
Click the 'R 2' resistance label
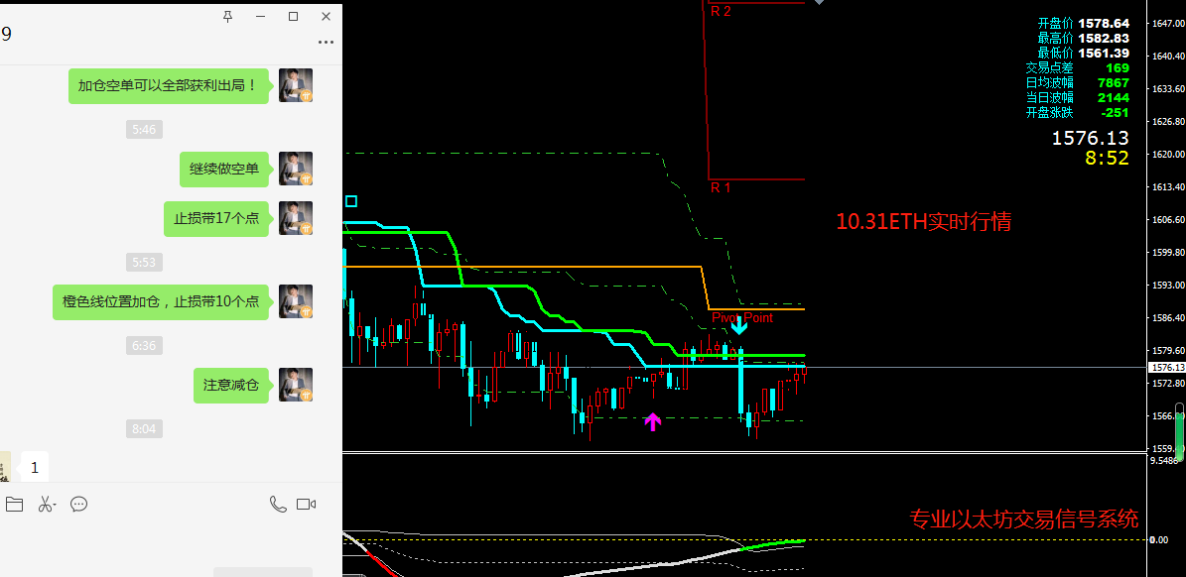pos(721,11)
